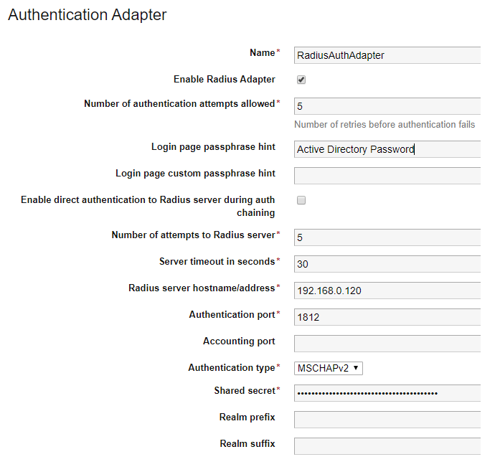Click the Realm suffix input field
Viewport: 495px width, 467px height.
(x=387, y=446)
